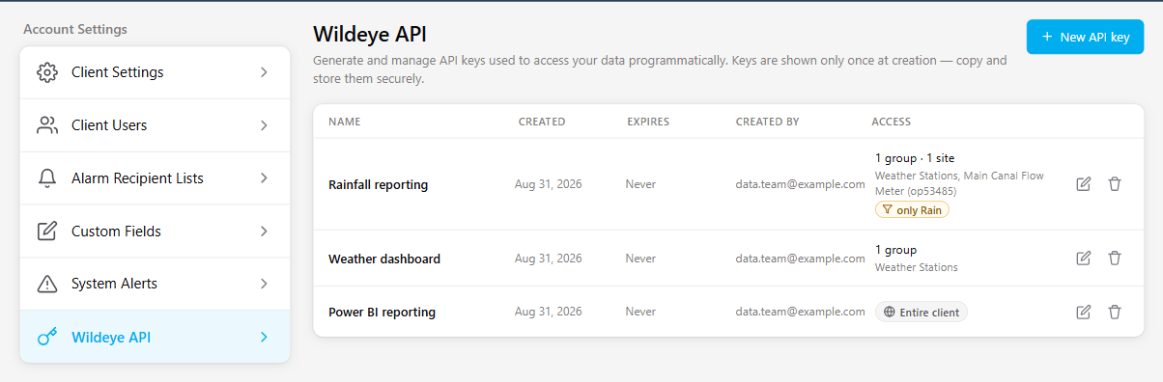Click the filter icon in only Rain badge
The image size is (1163, 382).
pyautogui.click(x=887, y=210)
